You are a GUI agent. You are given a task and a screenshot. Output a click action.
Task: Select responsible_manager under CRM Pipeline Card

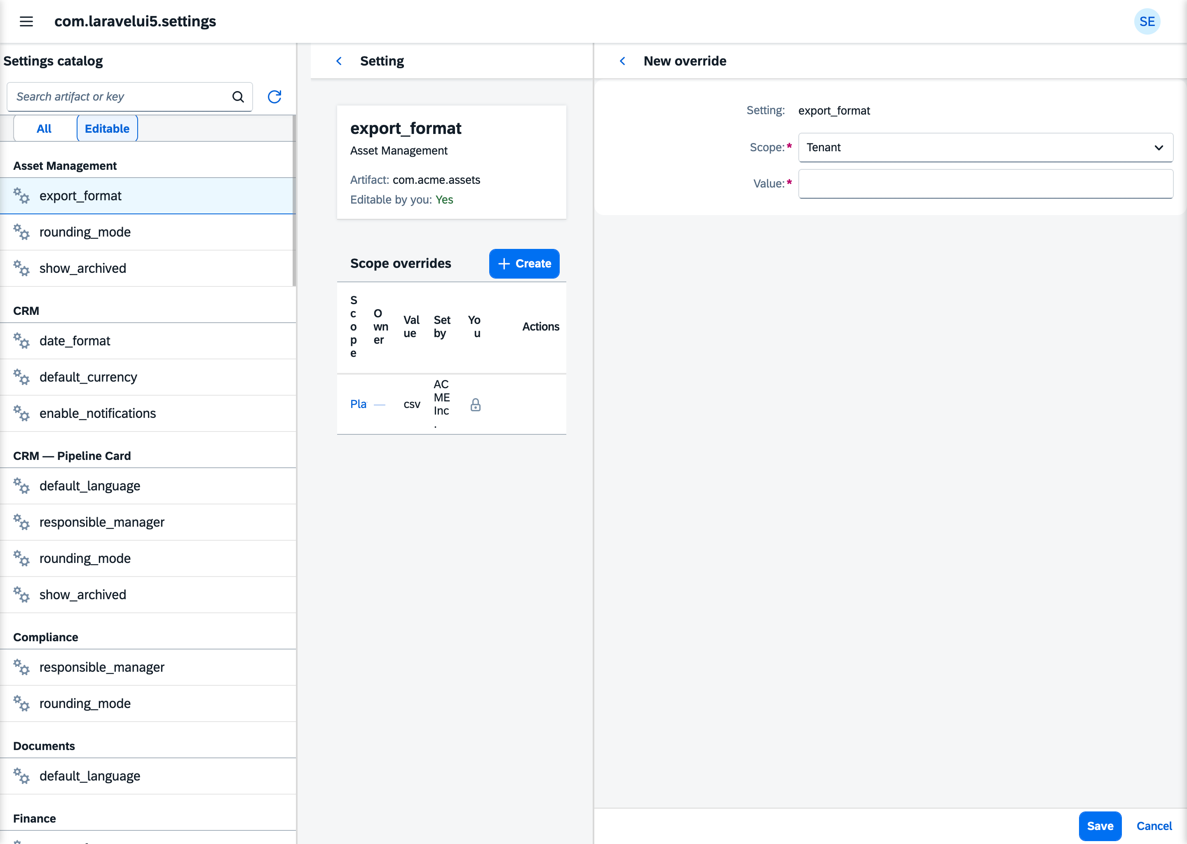tap(148, 522)
